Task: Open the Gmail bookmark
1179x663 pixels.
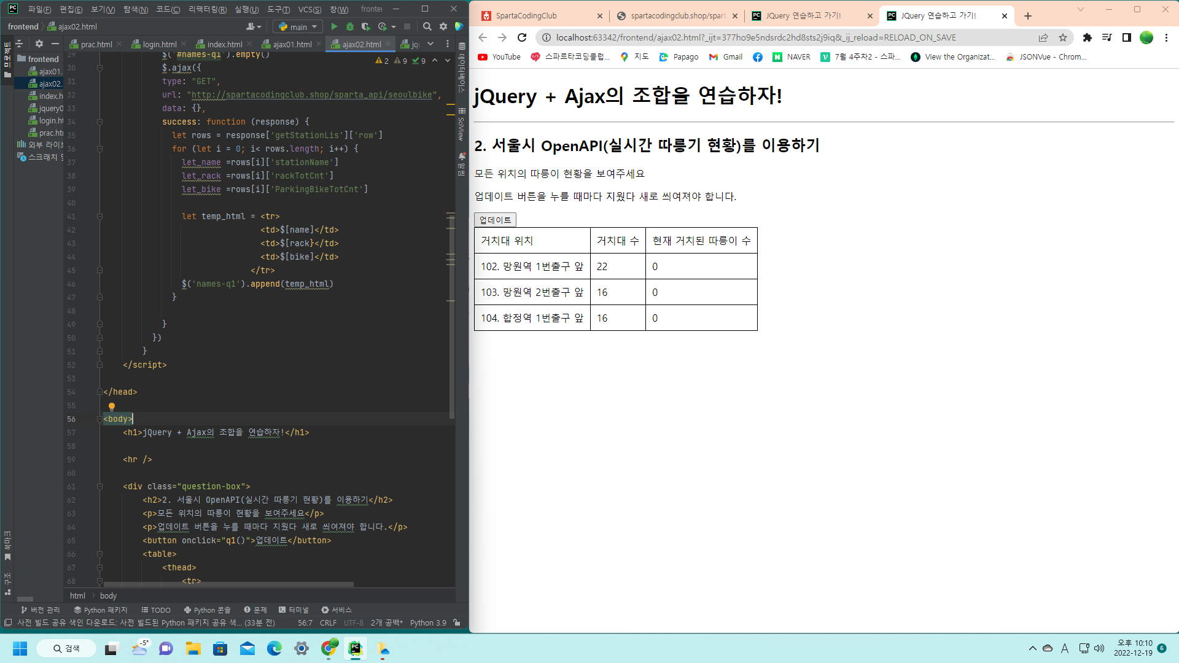Action: pos(726,56)
